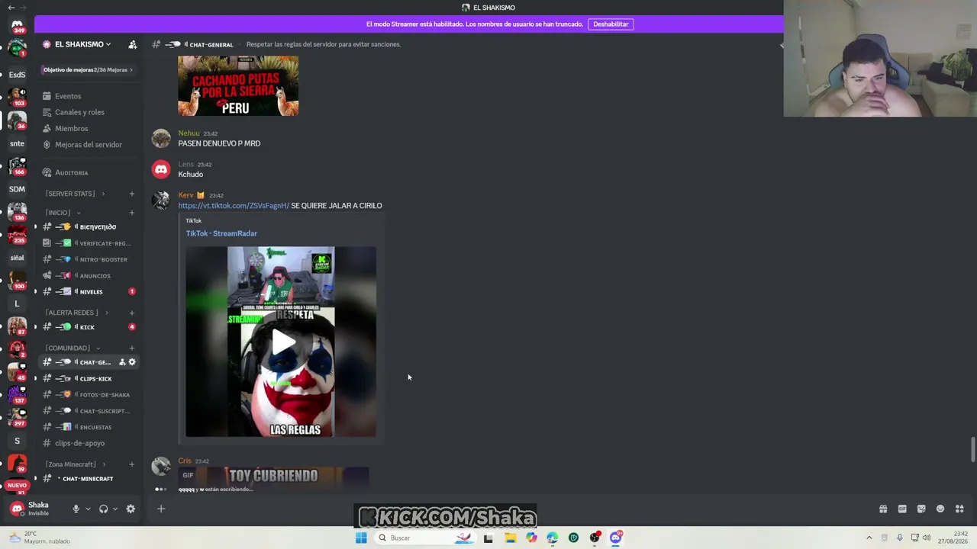
Task: Open the niveles channel
Action: click(90, 291)
